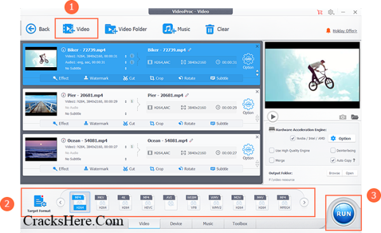Image resolution: width=381 pixels, height=233 pixels.
Task: Show previous target formats with left arrow
Action: 60,202
